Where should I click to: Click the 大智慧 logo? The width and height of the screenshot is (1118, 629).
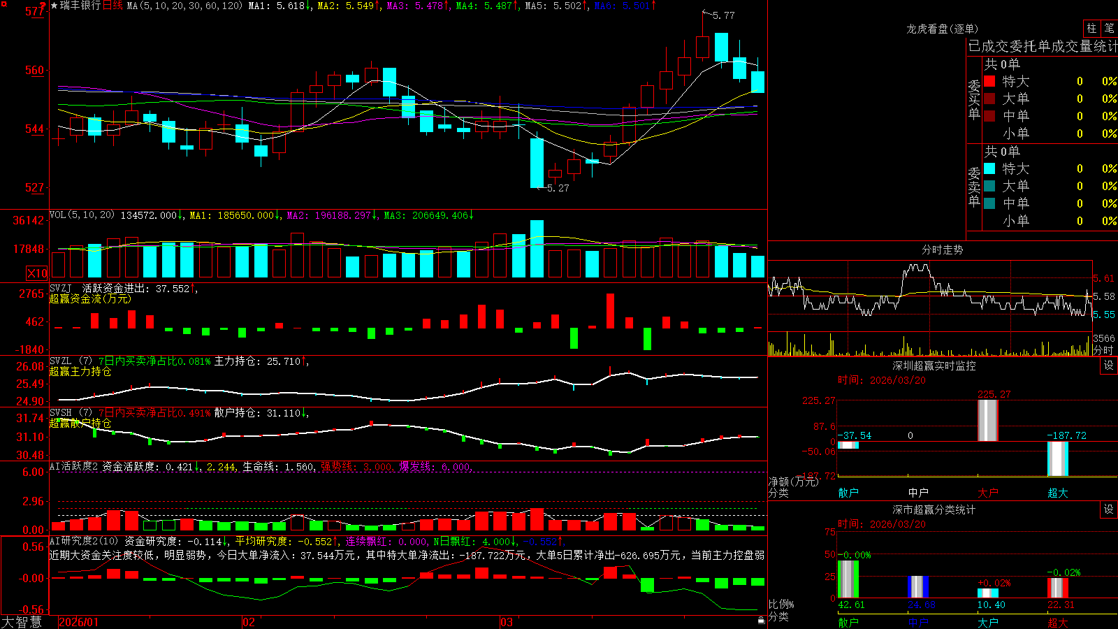coord(22,622)
